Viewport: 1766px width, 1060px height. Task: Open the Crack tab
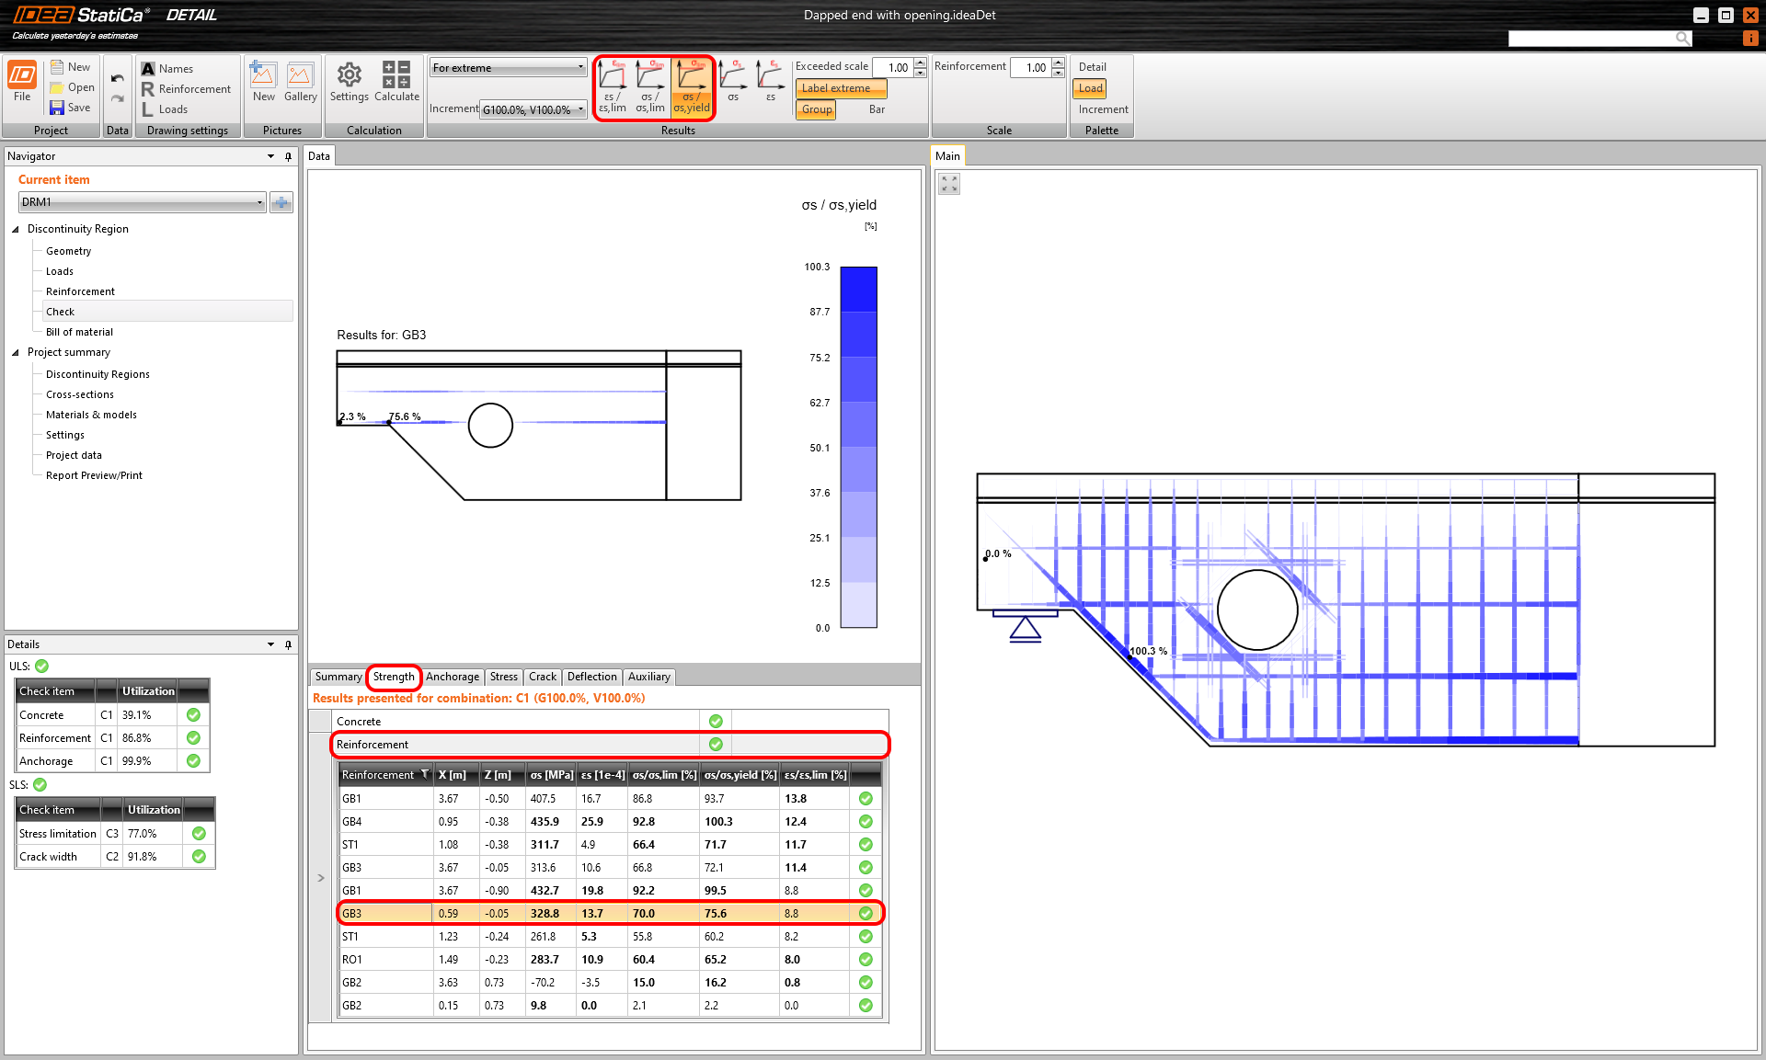click(x=542, y=677)
